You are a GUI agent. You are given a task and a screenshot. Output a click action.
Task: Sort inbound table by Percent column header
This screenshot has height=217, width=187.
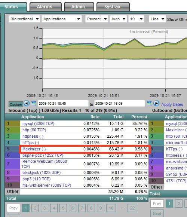coord(139,117)
